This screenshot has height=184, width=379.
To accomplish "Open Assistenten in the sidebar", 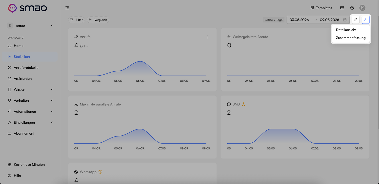I will pos(30,79).
